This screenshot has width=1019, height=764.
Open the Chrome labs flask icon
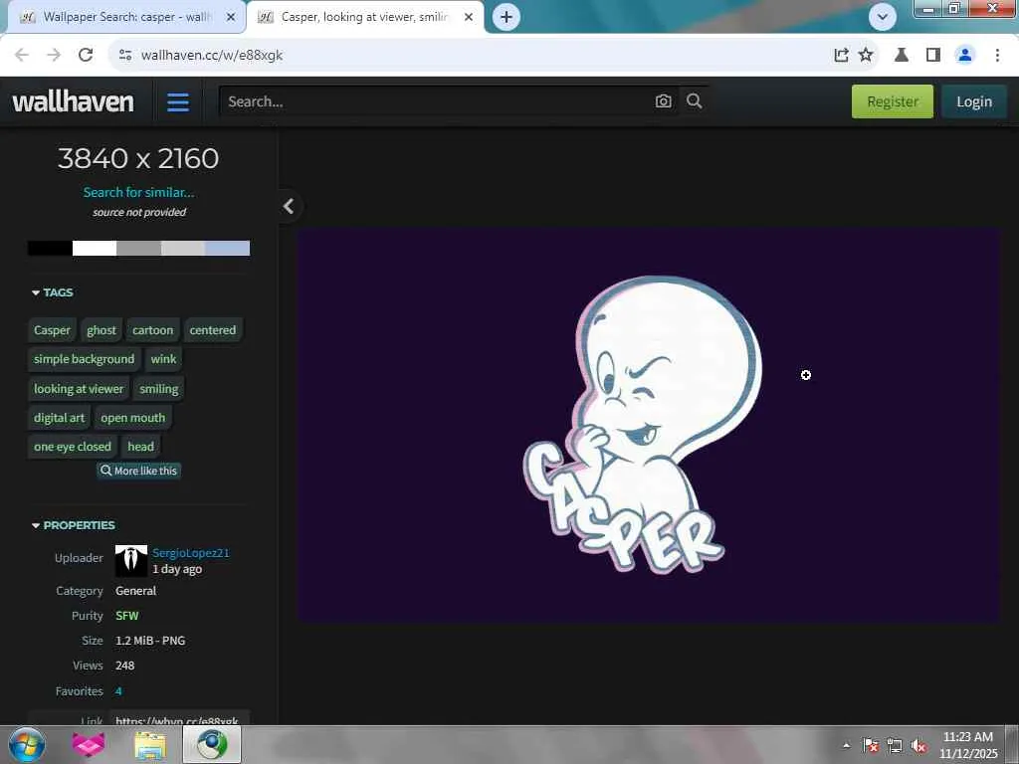point(902,55)
